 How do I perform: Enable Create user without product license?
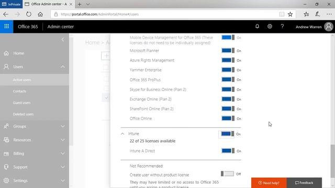point(227,174)
